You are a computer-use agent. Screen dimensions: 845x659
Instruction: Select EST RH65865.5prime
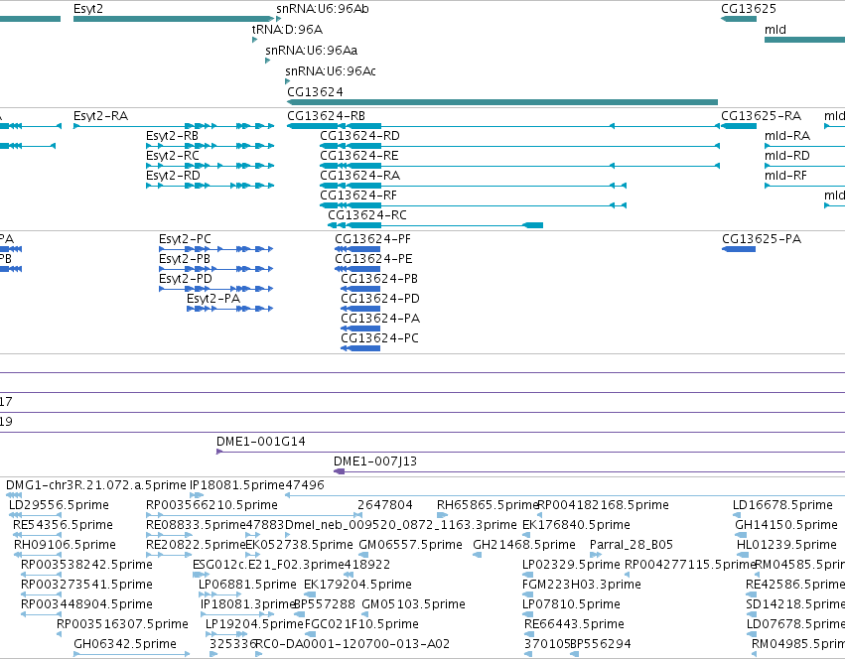click(488, 505)
